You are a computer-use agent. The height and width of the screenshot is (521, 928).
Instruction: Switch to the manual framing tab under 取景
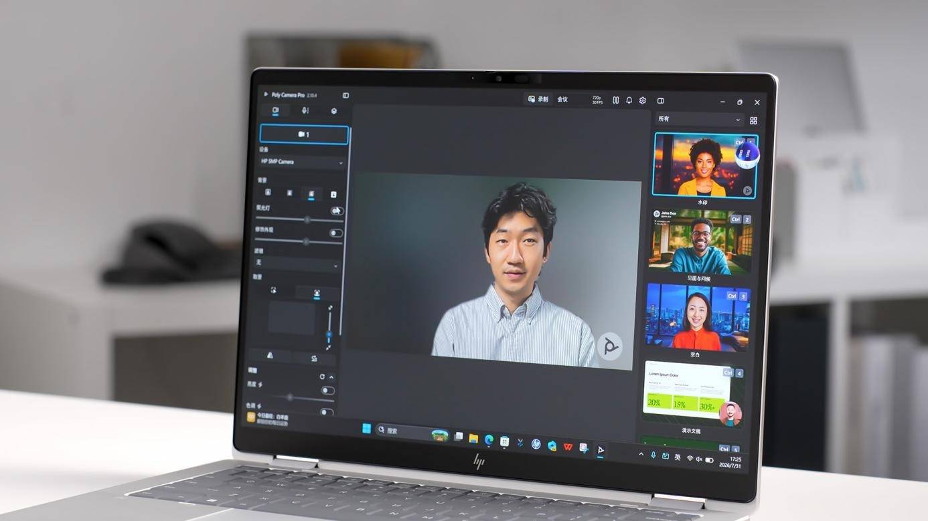point(274,291)
